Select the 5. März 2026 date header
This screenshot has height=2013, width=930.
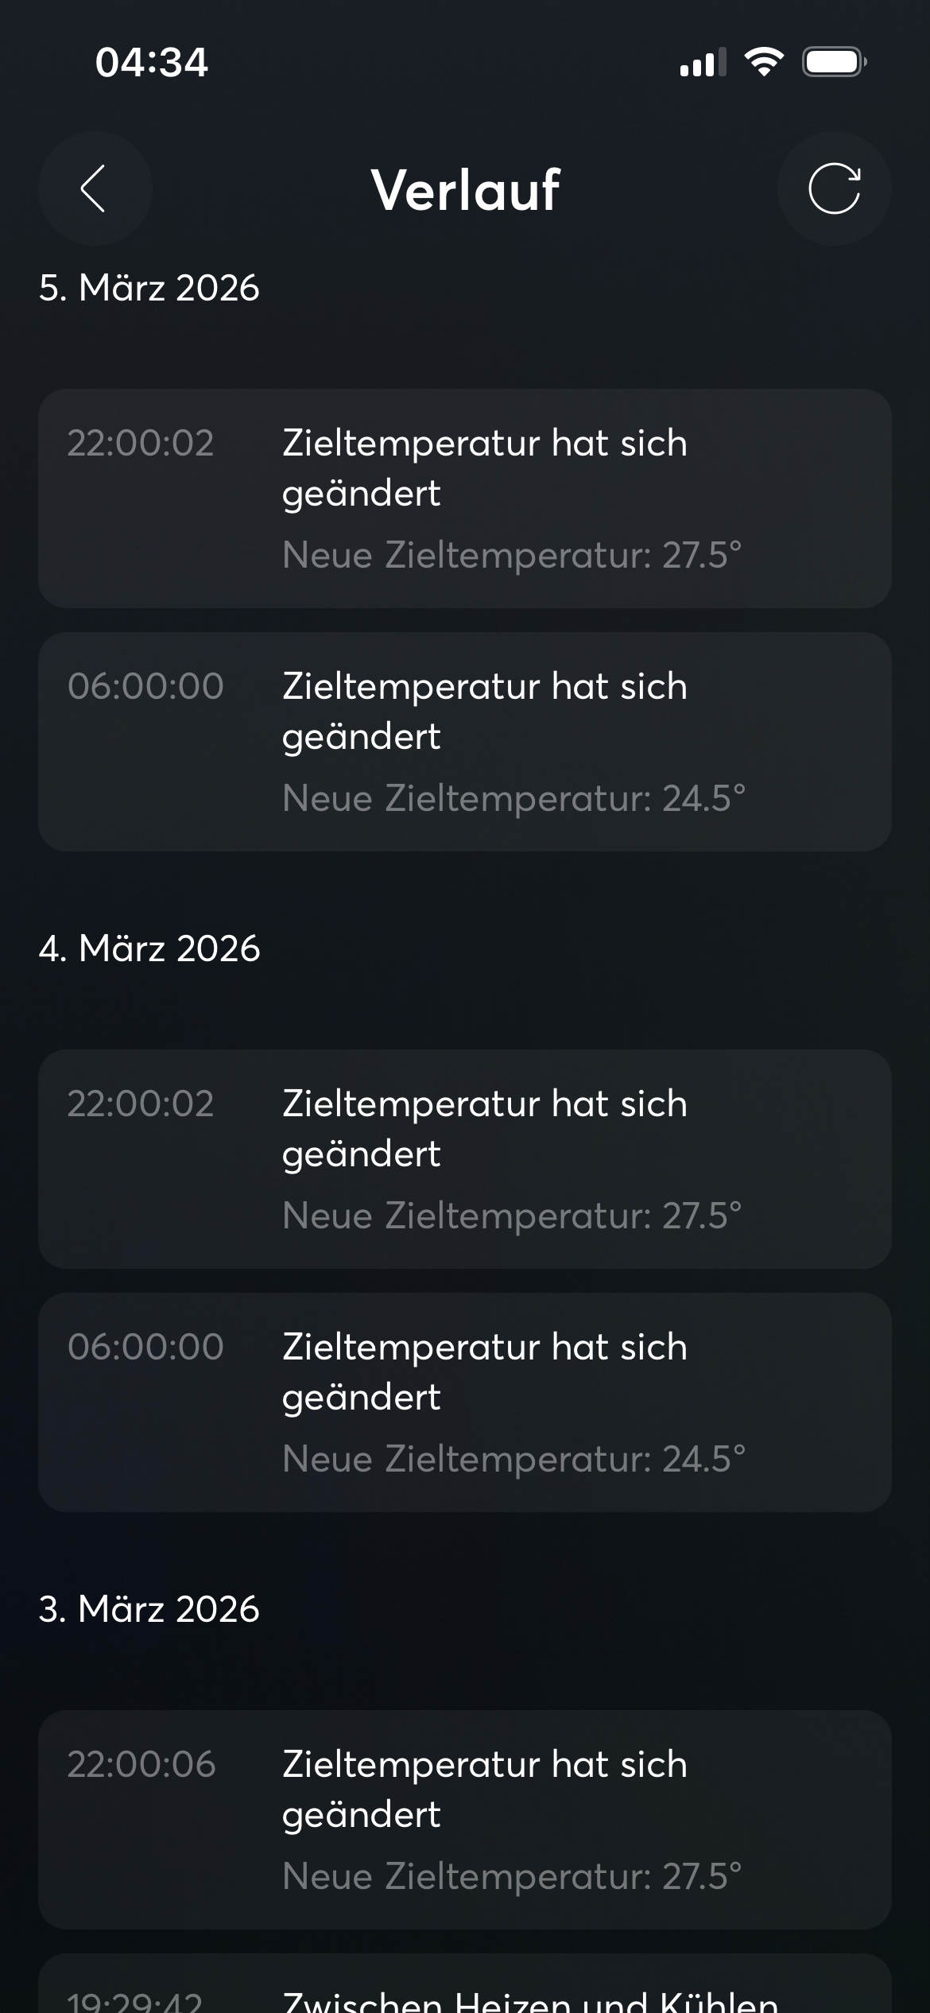coord(149,288)
